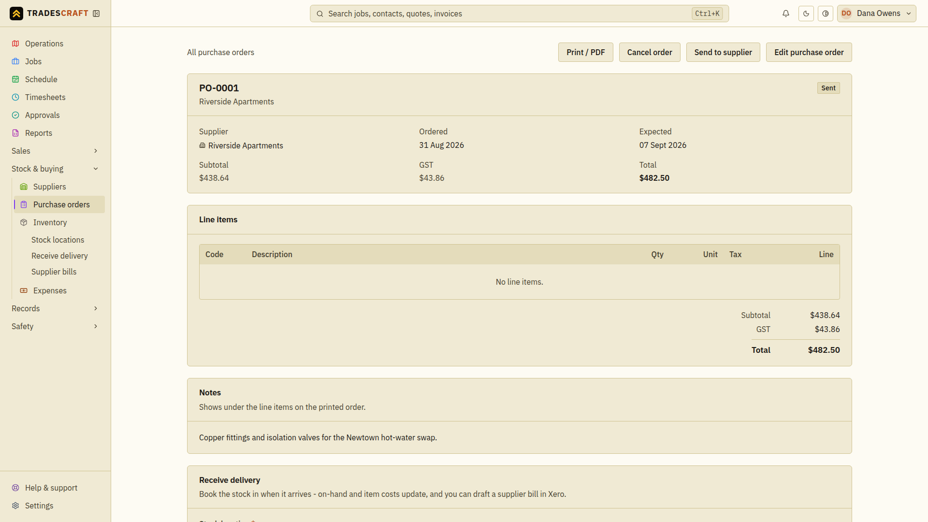Click the DO avatar badge
928x522 pixels.
(x=846, y=14)
